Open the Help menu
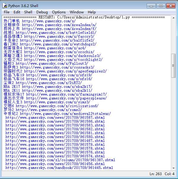The image size is (178, 179). (x=92, y=12)
